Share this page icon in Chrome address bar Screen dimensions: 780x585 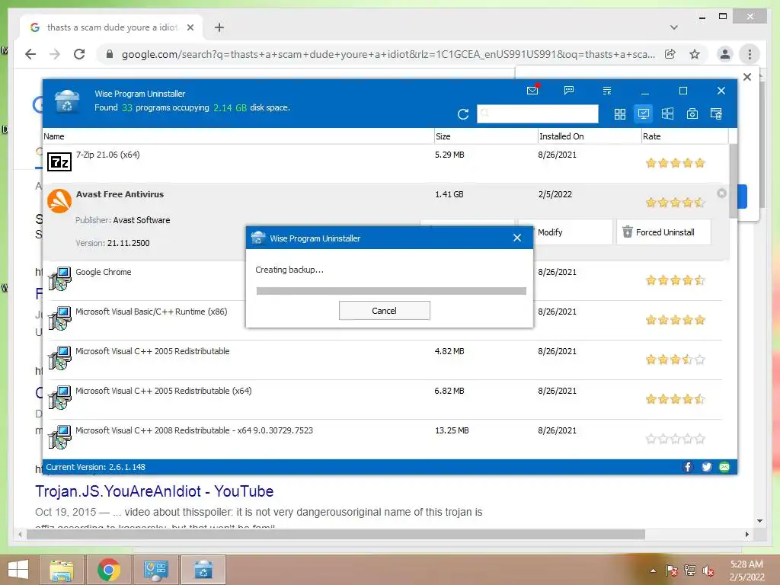[x=670, y=54]
